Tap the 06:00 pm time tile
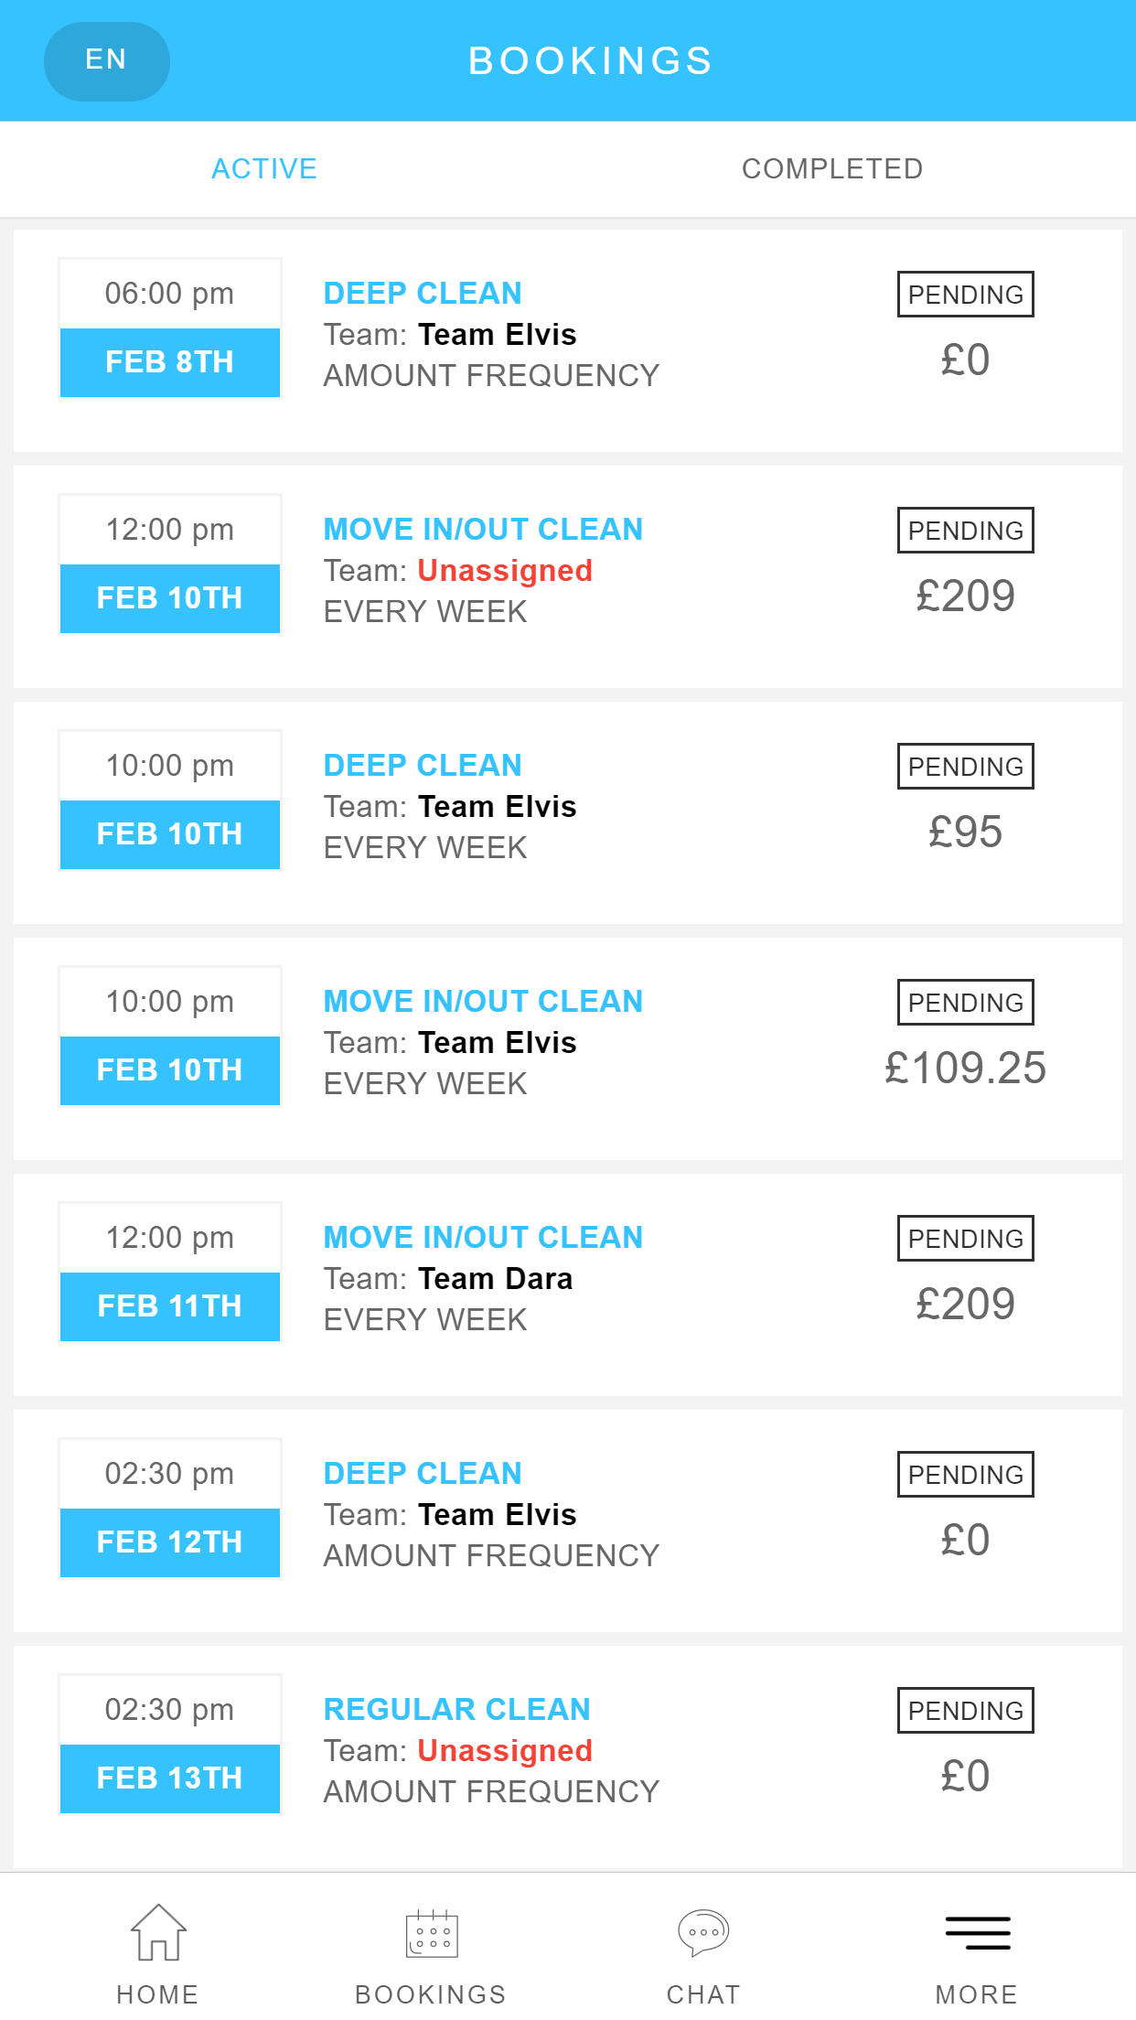 [170, 294]
